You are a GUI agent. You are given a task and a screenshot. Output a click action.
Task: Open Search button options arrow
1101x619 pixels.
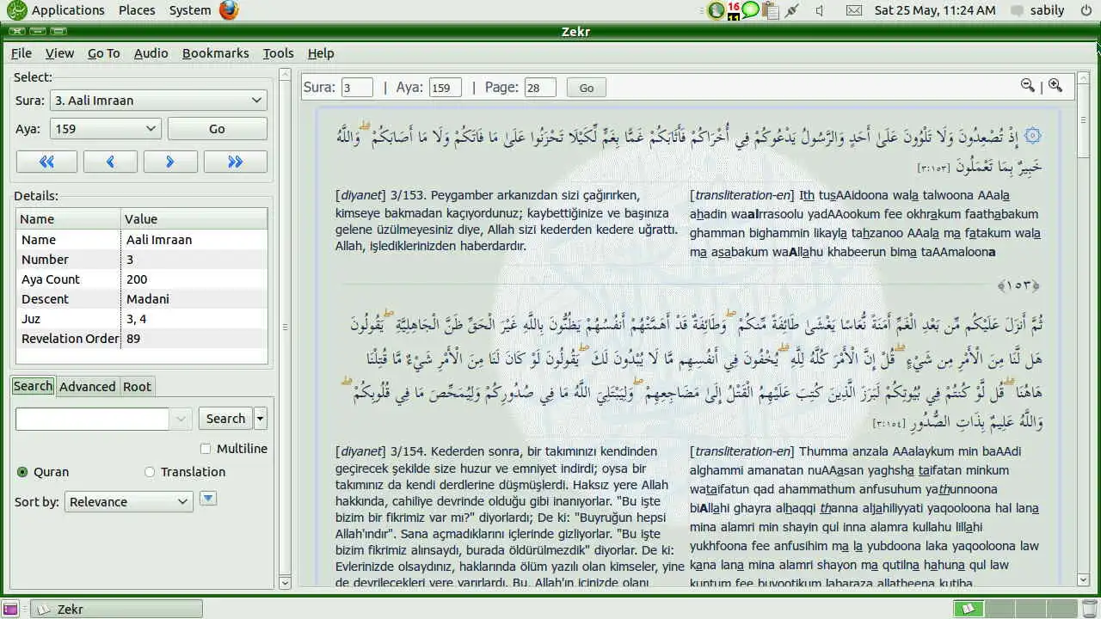tap(261, 419)
